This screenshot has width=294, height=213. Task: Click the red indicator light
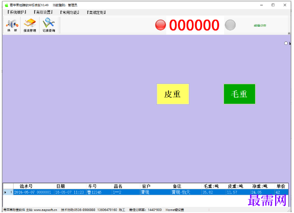(161, 25)
